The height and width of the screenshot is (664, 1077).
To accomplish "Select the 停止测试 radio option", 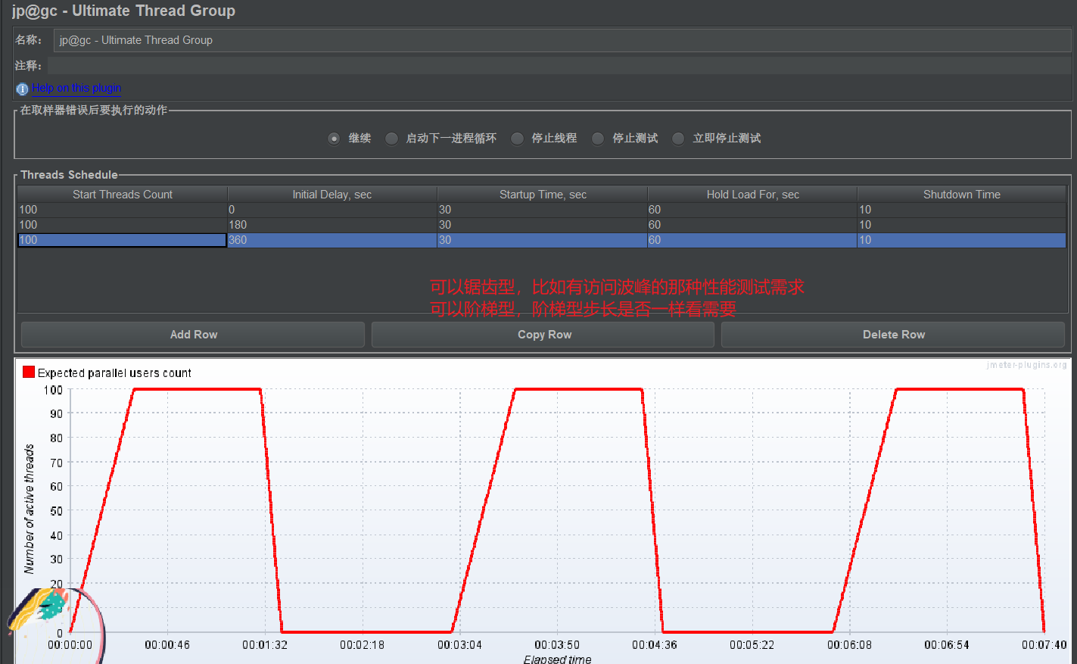I will [x=598, y=139].
